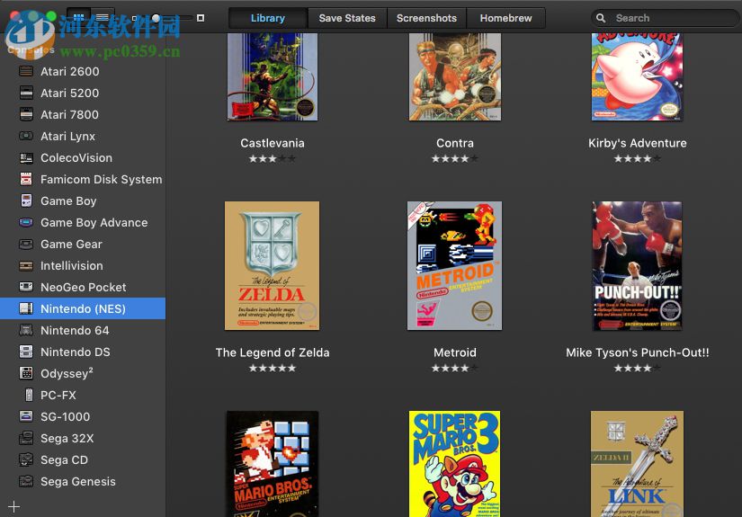Click the Atari 7800 console icon
Viewport: 742px width, 517px height.
pyautogui.click(x=26, y=114)
